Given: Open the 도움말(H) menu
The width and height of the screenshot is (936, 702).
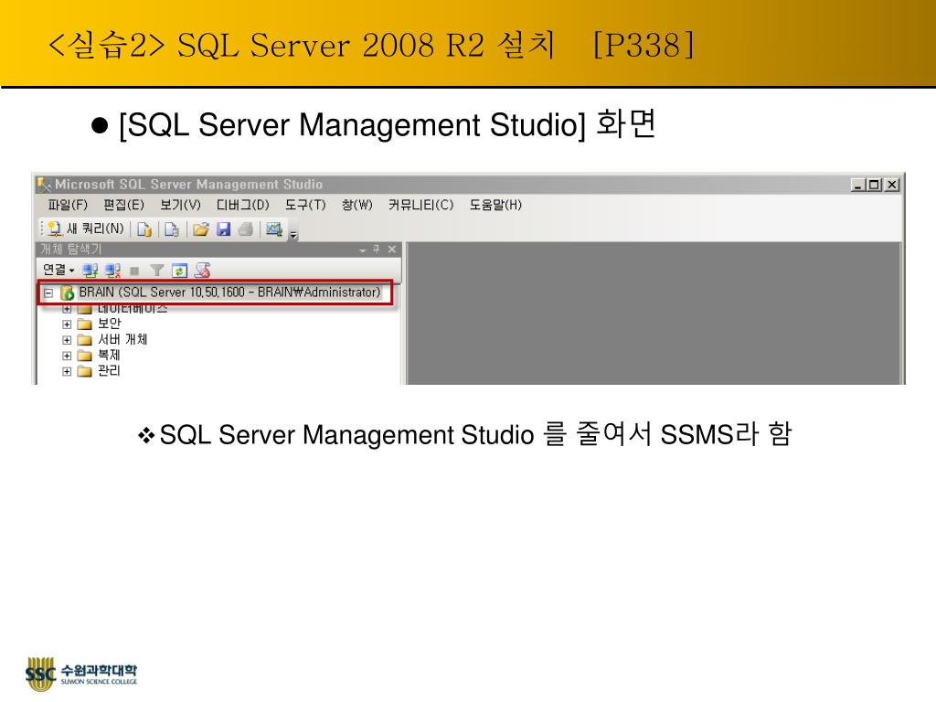Looking at the screenshot, I should [495, 206].
